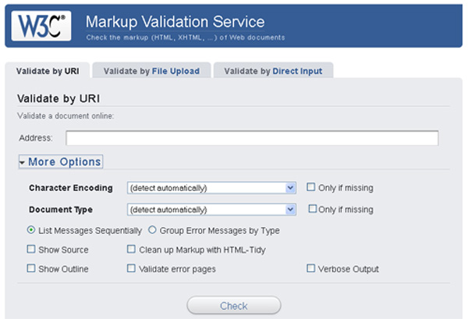The width and height of the screenshot is (468, 319).
Task: Select List Messages Sequentially radio button
Action: click(31, 230)
